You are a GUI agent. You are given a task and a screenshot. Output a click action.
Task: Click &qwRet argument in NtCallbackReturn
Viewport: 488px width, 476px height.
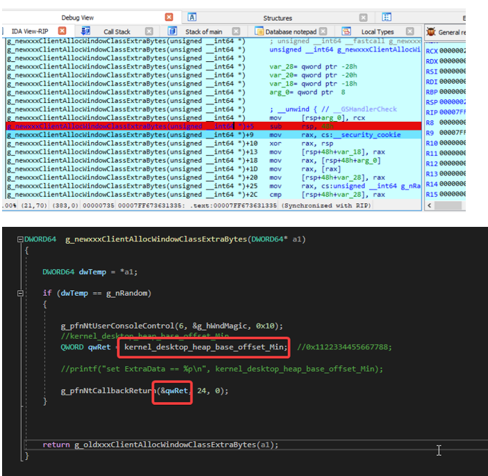(174, 390)
